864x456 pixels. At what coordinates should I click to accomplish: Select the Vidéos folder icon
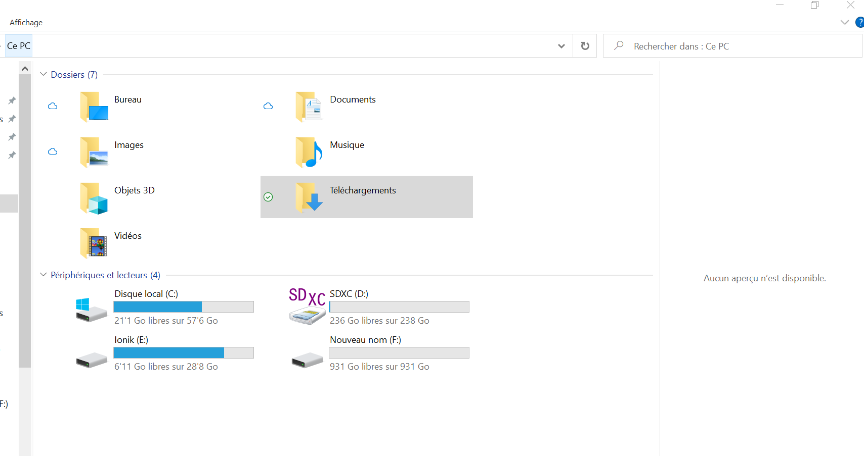coord(94,243)
